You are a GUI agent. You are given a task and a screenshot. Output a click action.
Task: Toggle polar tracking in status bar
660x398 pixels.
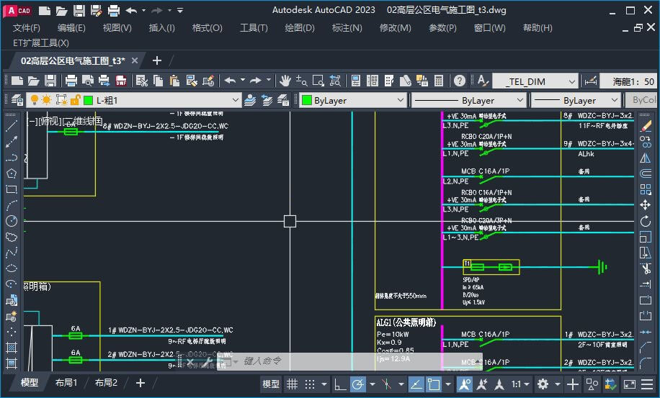click(x=358, y=384)
